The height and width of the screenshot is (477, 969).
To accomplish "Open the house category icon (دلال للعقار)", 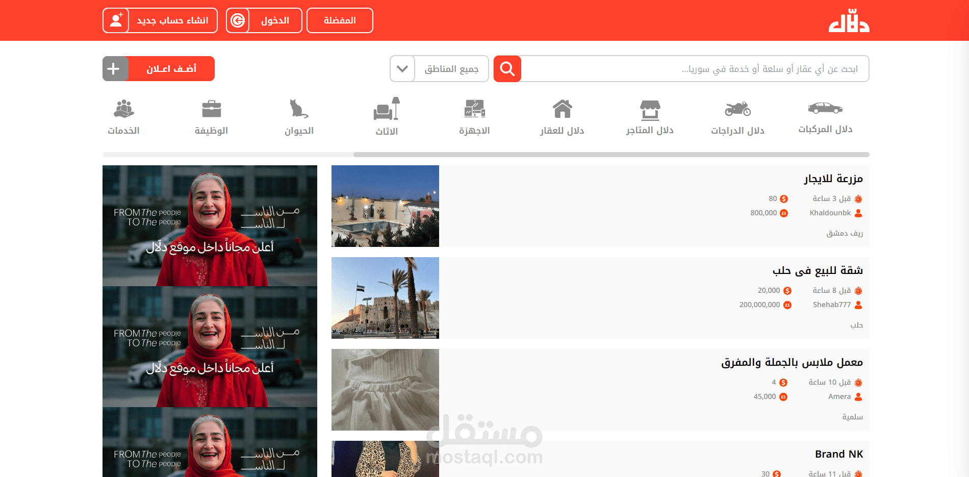I will click(x=562, y=109).
